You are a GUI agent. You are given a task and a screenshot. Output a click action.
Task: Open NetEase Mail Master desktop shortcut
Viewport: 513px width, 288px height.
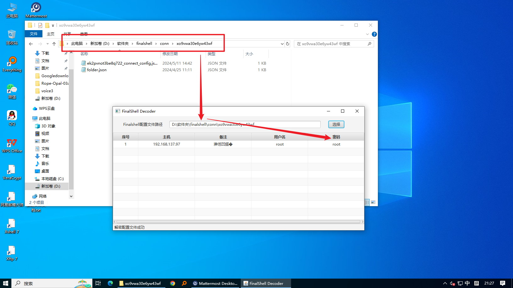pyautogui.click(x=12, y=199)
